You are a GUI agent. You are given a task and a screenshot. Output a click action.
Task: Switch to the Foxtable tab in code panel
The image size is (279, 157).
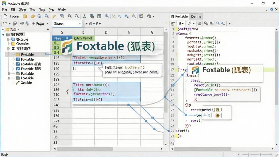[179, 16]
